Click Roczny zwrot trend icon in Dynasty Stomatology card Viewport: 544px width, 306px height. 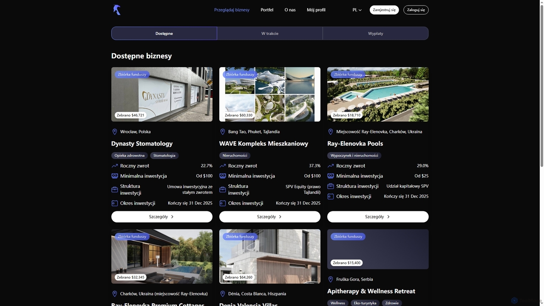pos(114,166)
